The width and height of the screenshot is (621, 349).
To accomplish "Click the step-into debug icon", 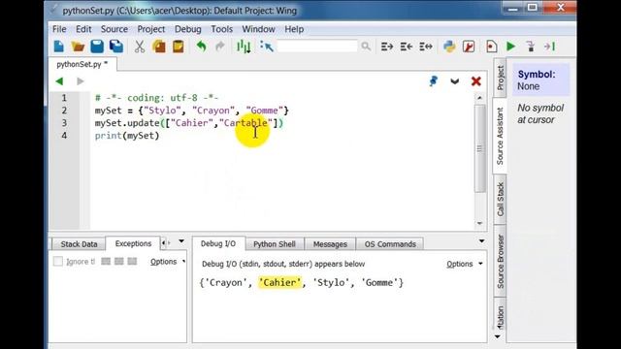I will pos(531,47).
